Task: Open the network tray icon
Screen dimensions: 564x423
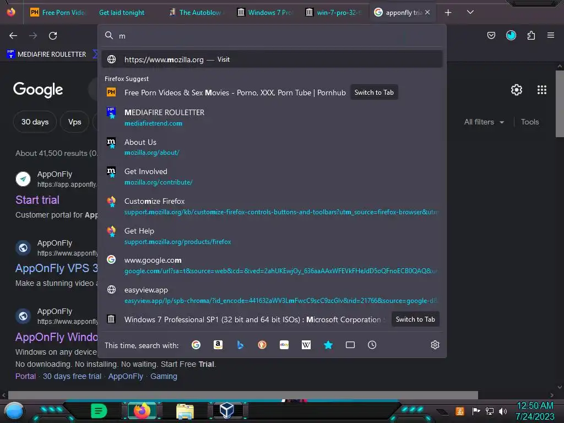Action: tap(490, 411)
